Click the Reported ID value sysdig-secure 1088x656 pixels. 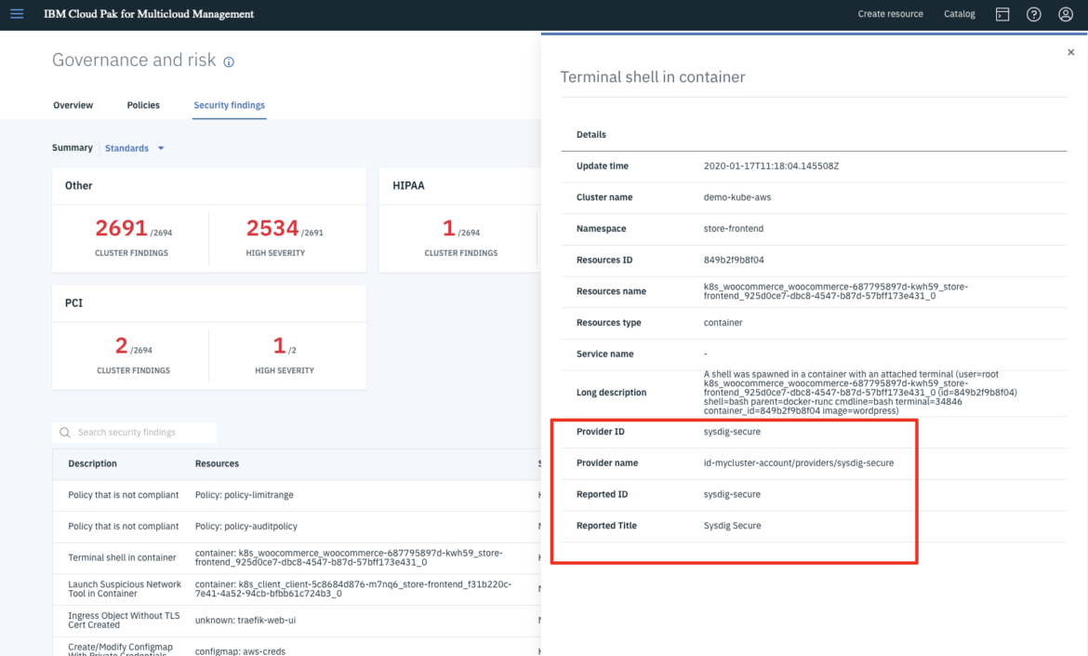point(732,493)
